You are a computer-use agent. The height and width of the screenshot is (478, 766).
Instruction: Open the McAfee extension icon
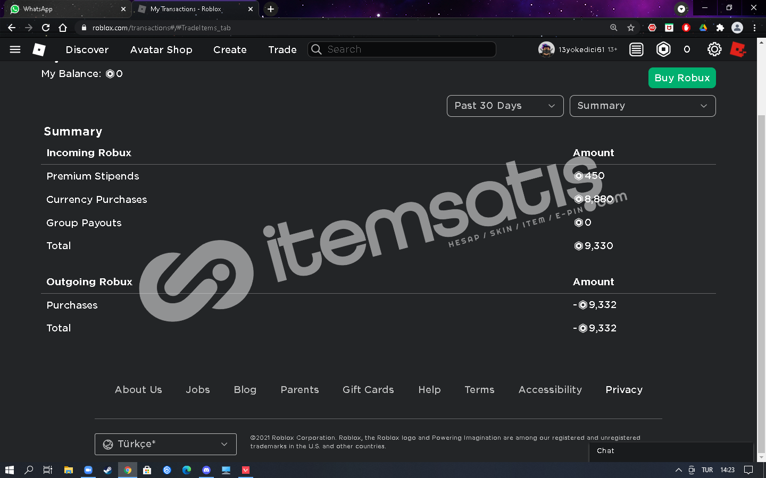click(669, 28)
